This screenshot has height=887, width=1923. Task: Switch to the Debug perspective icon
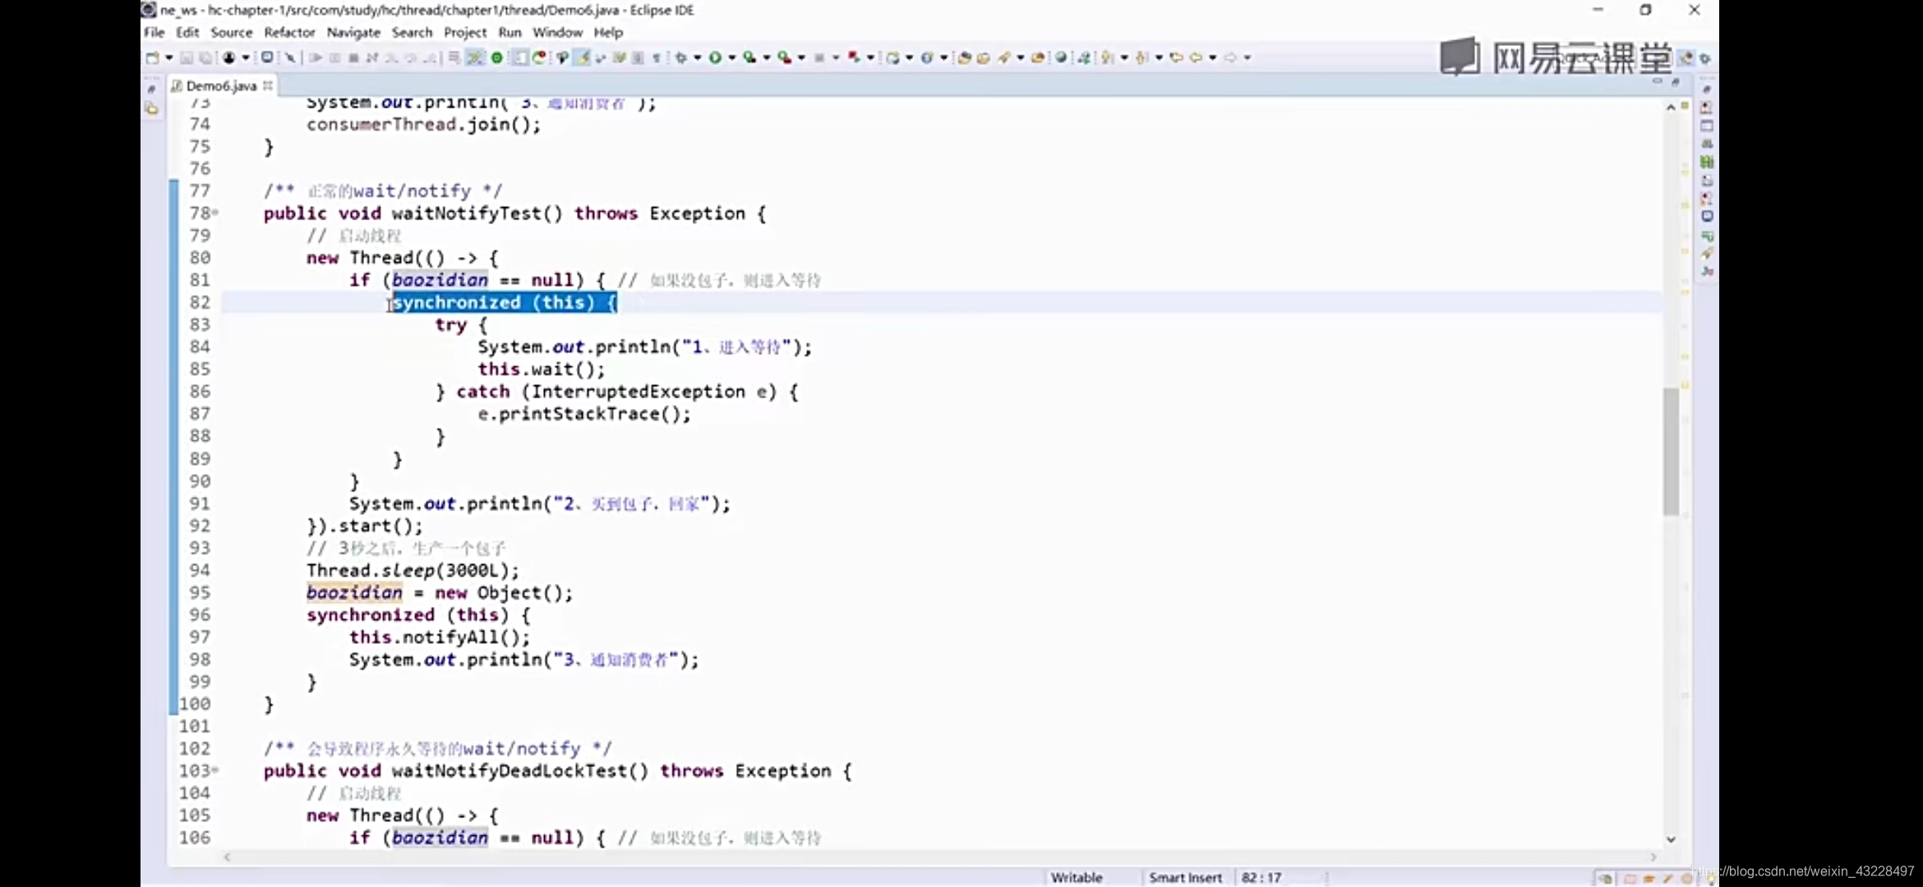(x=1705, y=58)
